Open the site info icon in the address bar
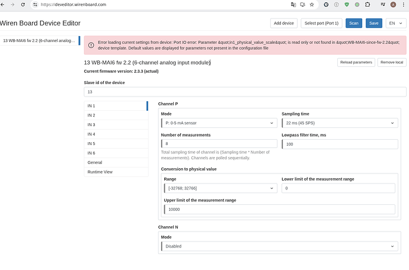 tap(35, 4)
